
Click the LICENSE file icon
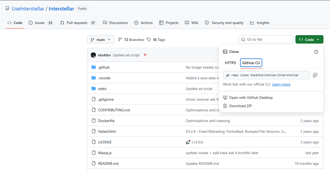point(94,142)
